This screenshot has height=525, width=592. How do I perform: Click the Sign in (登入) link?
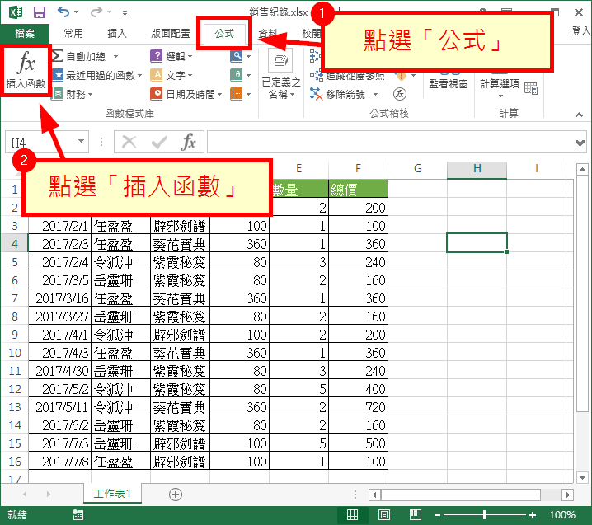click(581, 31)
